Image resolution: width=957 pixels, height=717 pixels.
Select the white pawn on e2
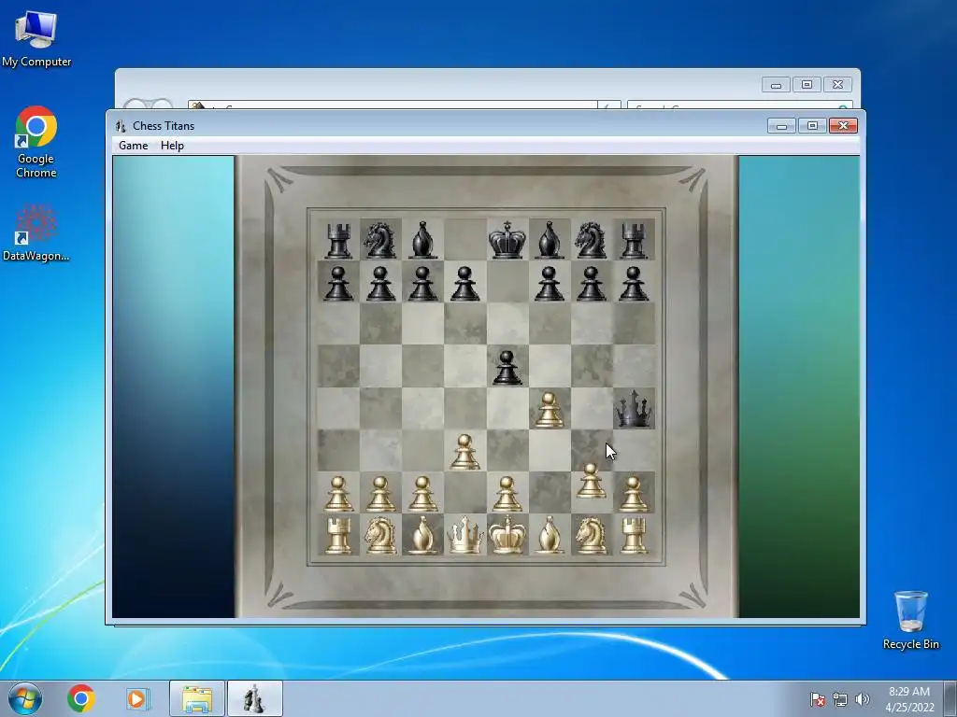coord(507,493)
